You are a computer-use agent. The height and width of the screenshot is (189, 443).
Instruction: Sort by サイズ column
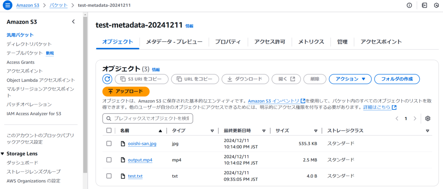(316, 131)
